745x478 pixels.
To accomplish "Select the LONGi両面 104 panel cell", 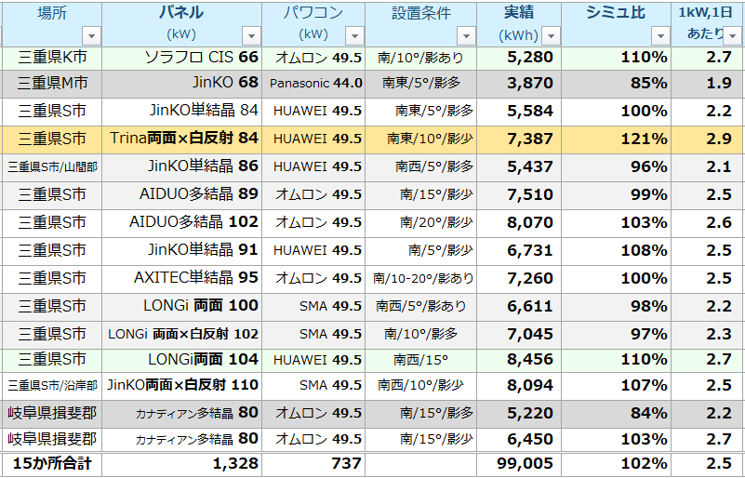I will [x=182, y=360].
